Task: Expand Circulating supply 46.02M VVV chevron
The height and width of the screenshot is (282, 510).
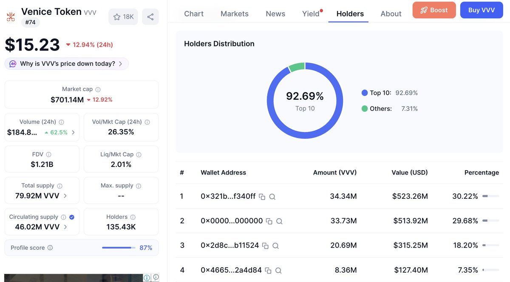Action: tap(65, 227)
